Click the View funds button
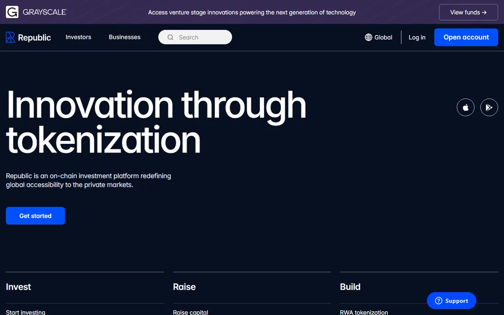504x315 pixels. (468, 12)
